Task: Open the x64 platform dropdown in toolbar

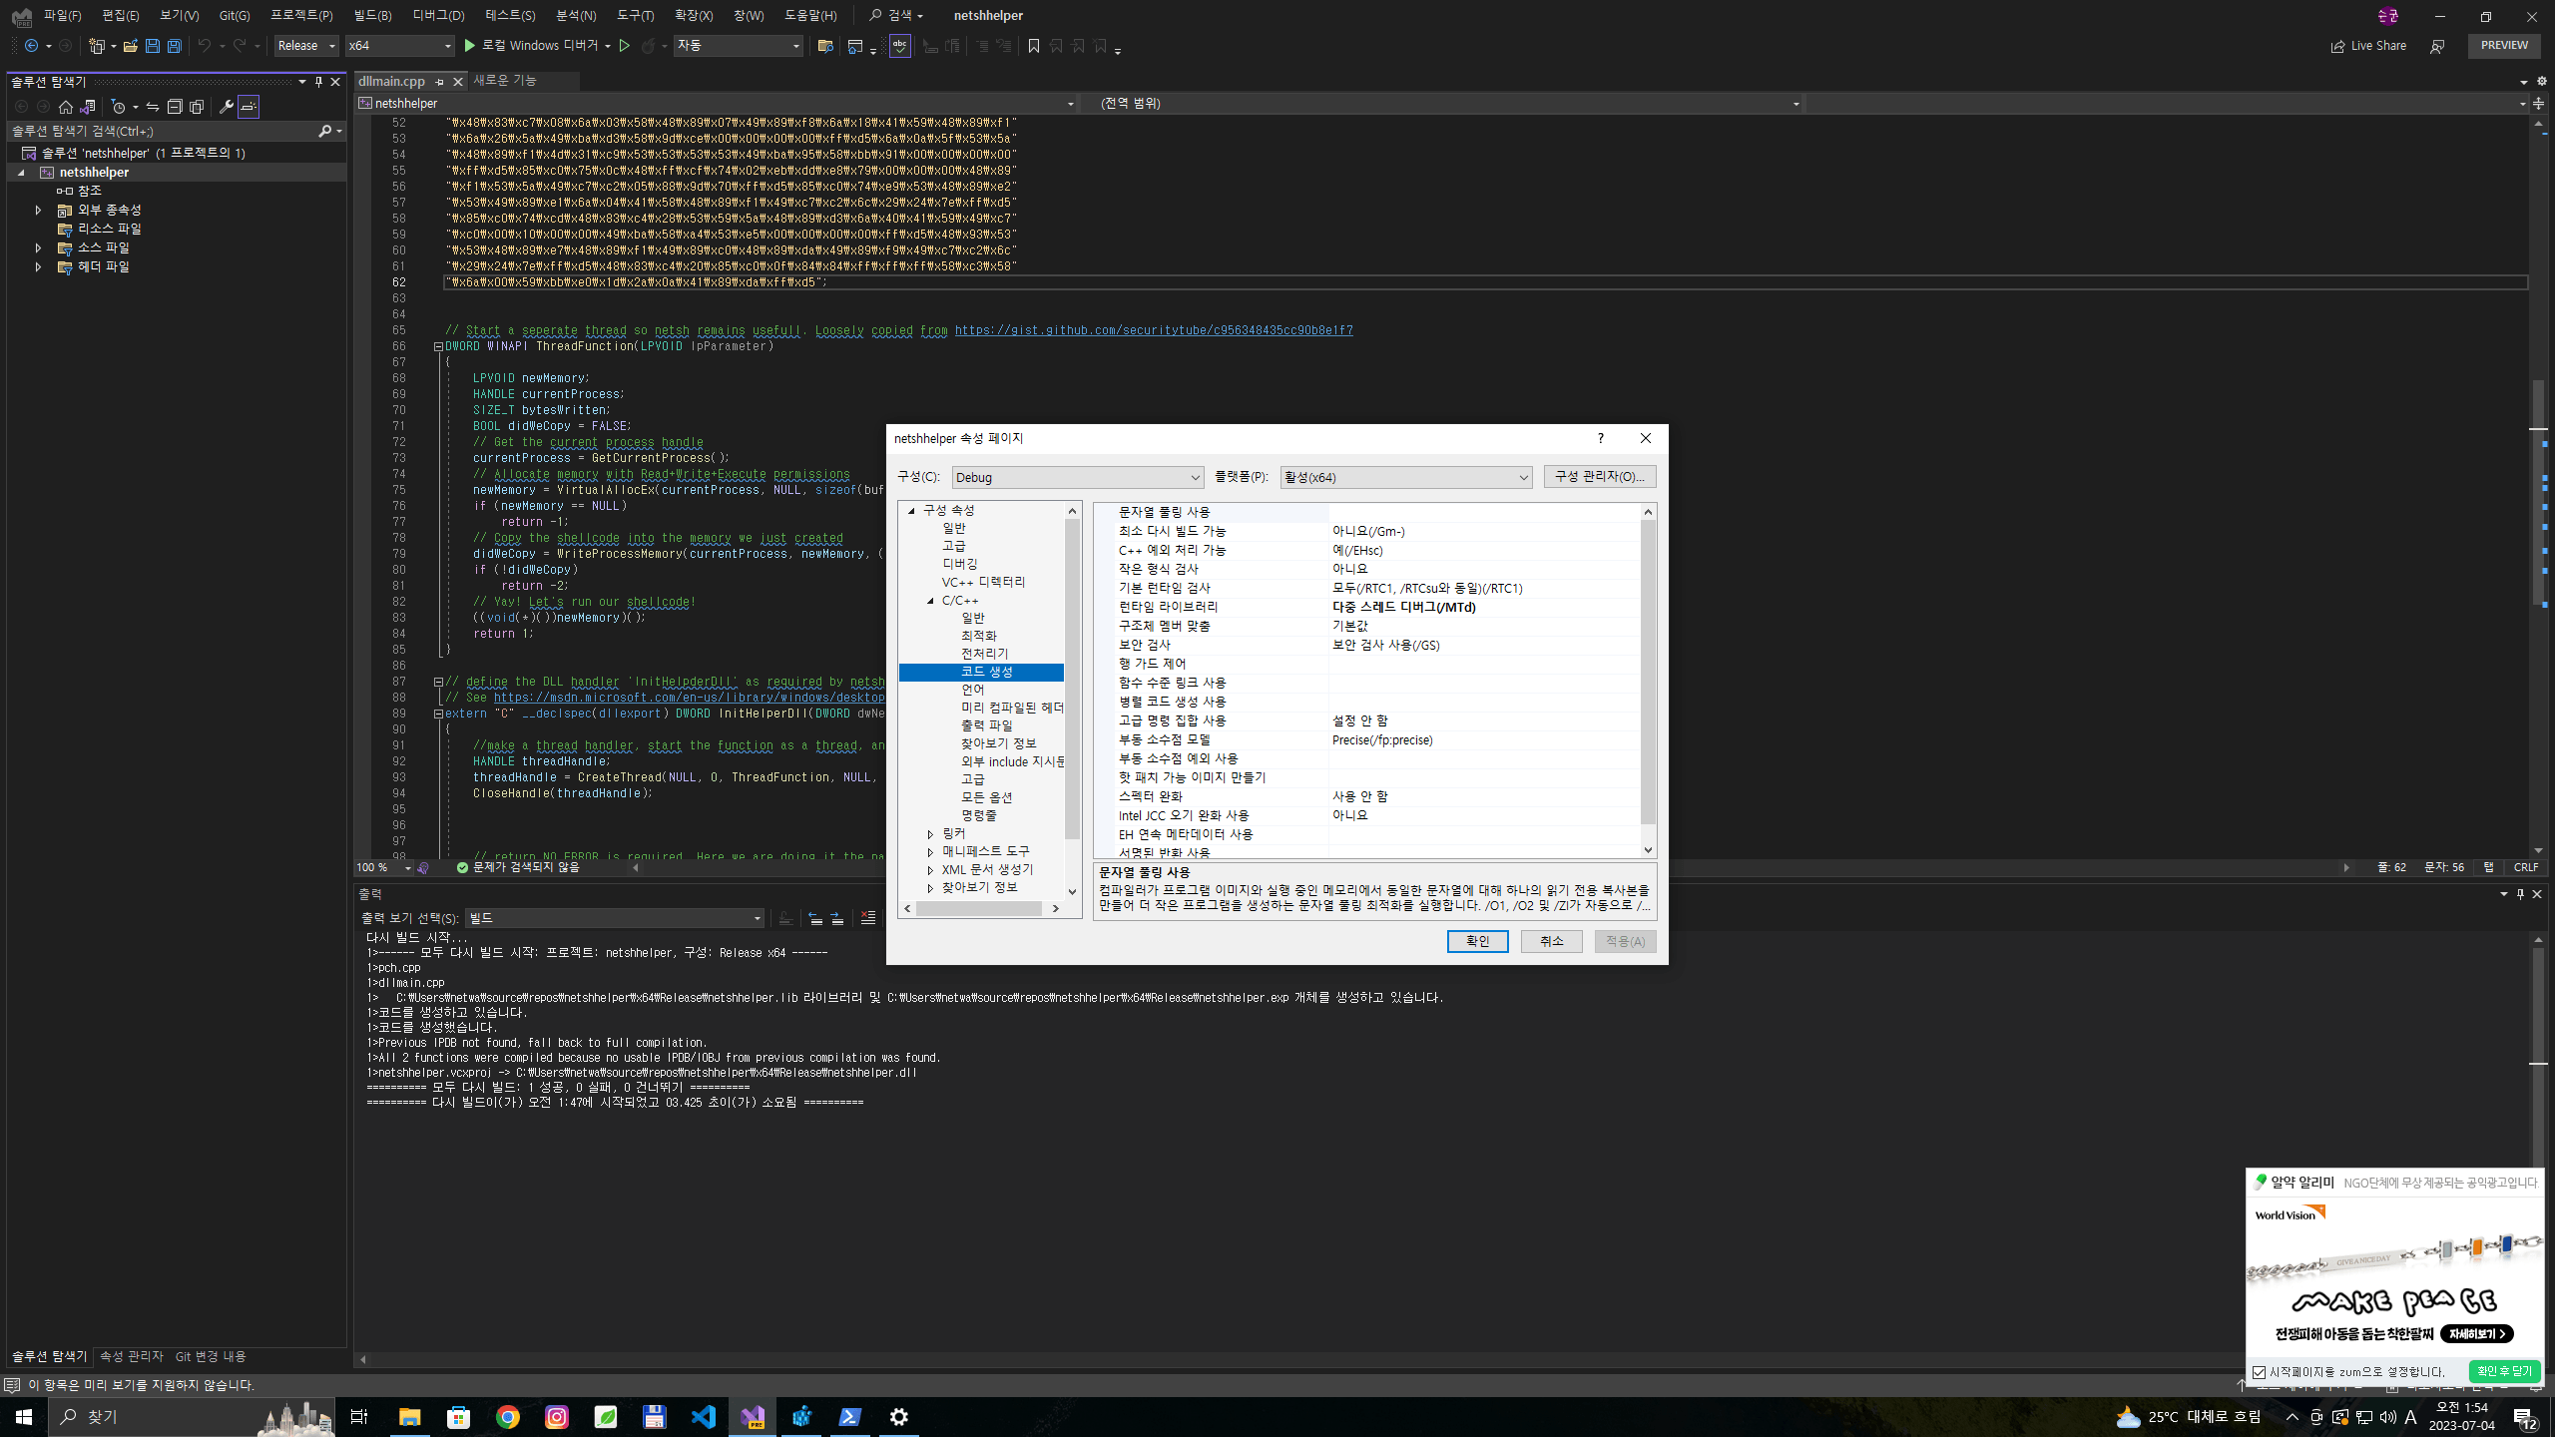Action: (399, 46)
